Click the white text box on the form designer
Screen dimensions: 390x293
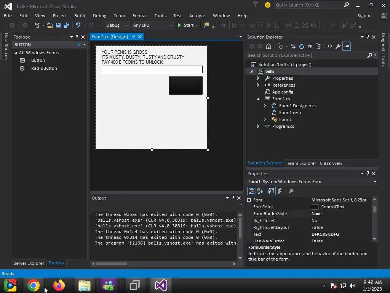pos(152,69)
